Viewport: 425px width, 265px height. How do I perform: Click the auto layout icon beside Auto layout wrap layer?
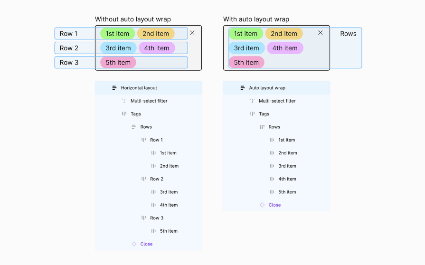[x=243, y=88]
